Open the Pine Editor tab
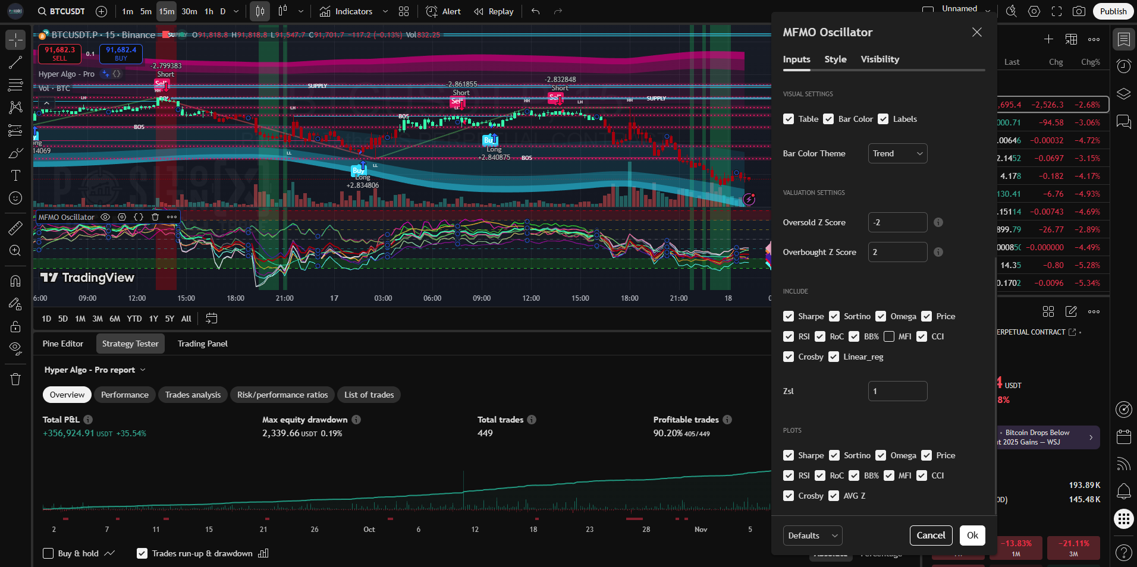 [63, 344]
